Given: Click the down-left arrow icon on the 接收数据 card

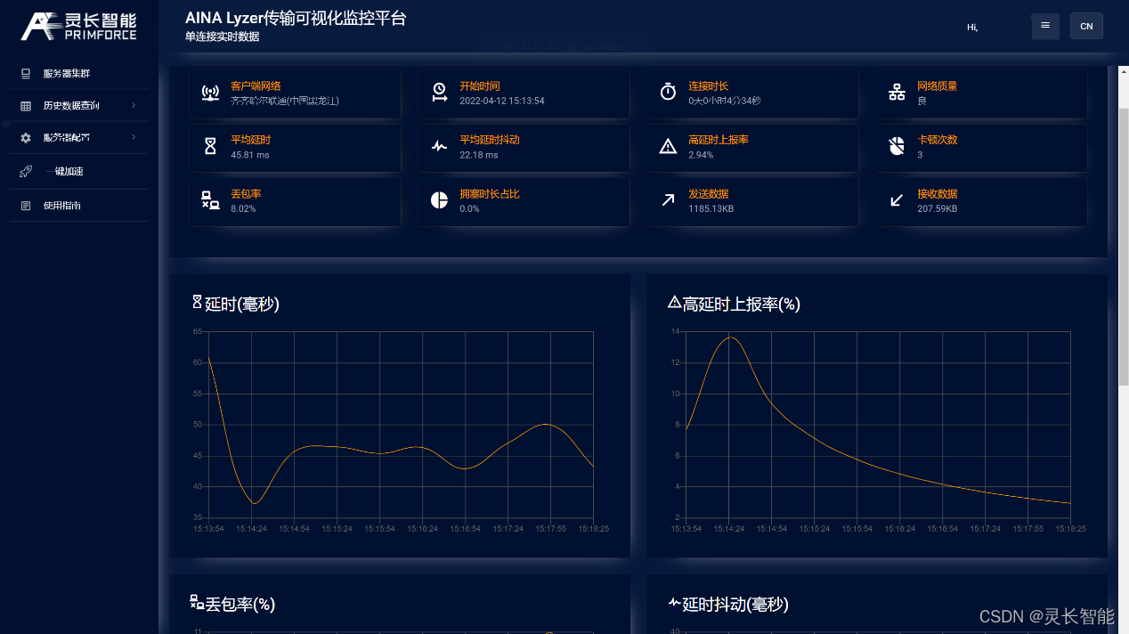Looking at the screenshot, I should coord(897,200).
